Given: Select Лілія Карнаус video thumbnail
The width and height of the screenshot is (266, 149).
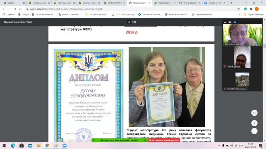Looking at the screenshot, I should pos(242,57).
